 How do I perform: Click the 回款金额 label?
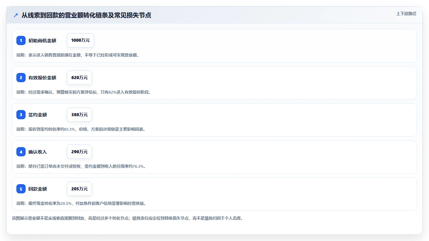point(38,189)
